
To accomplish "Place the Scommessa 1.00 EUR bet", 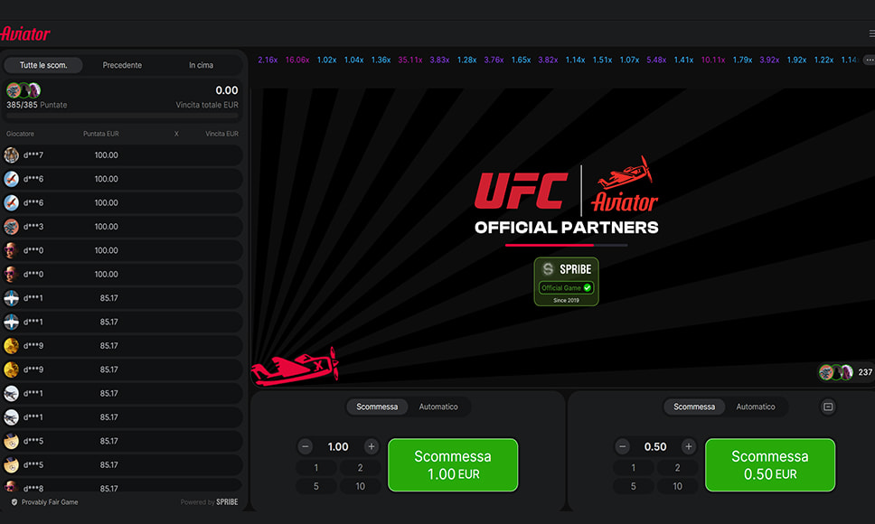I will click(x=453, y=465).
